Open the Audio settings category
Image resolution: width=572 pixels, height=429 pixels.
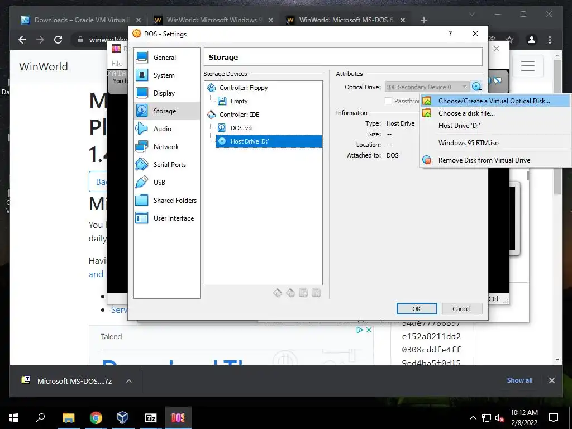(x=166, y=129)
